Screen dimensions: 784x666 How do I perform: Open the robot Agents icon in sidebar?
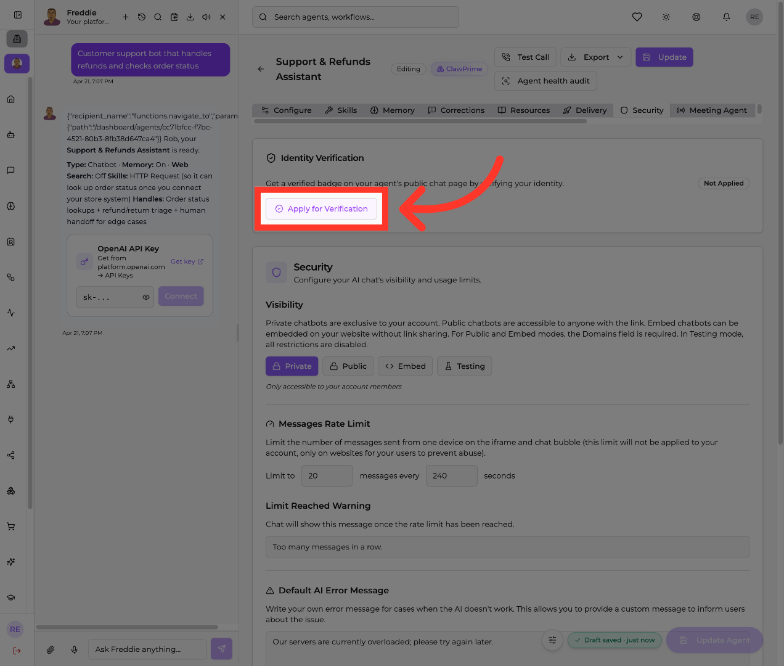click(x=11, y=134)
